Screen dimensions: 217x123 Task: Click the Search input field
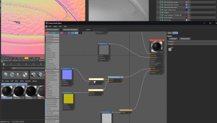(100, 30)
